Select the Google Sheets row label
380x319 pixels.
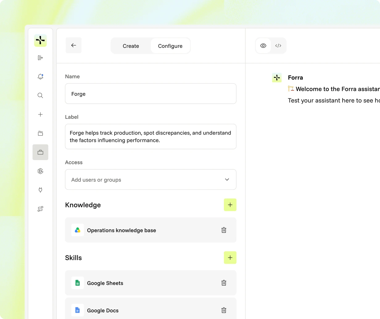pos(105,283)
